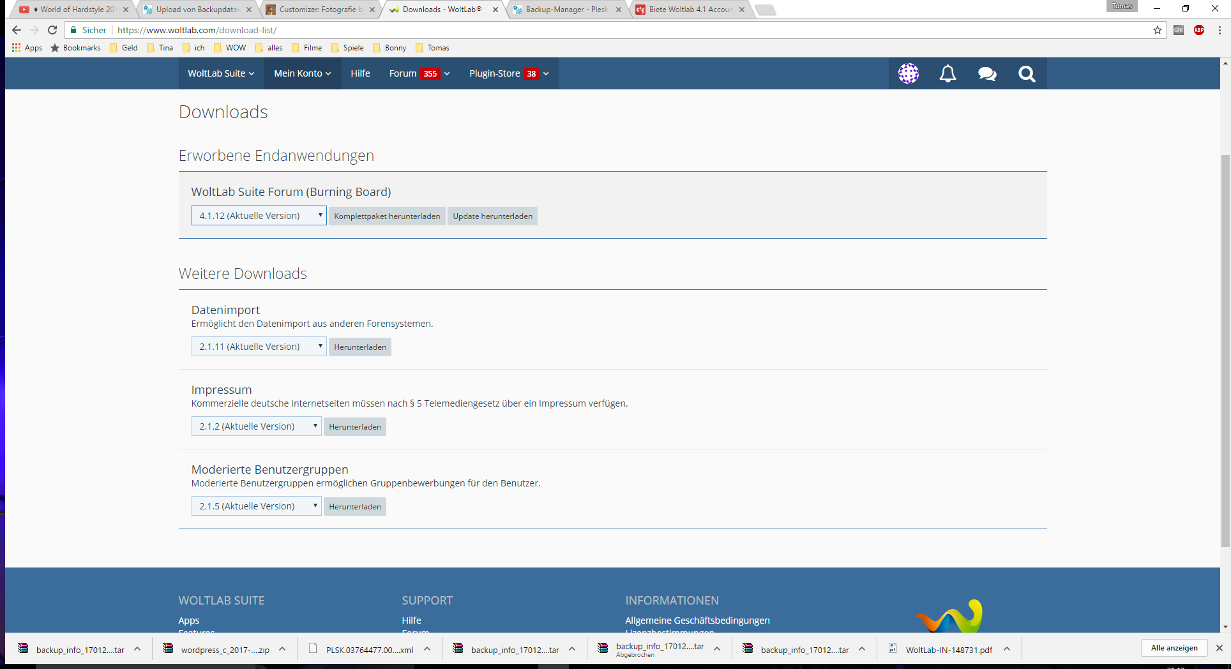Open the user avatar menu icon
This screenshot has width=1231, height=669.
(x=908, y=74)
